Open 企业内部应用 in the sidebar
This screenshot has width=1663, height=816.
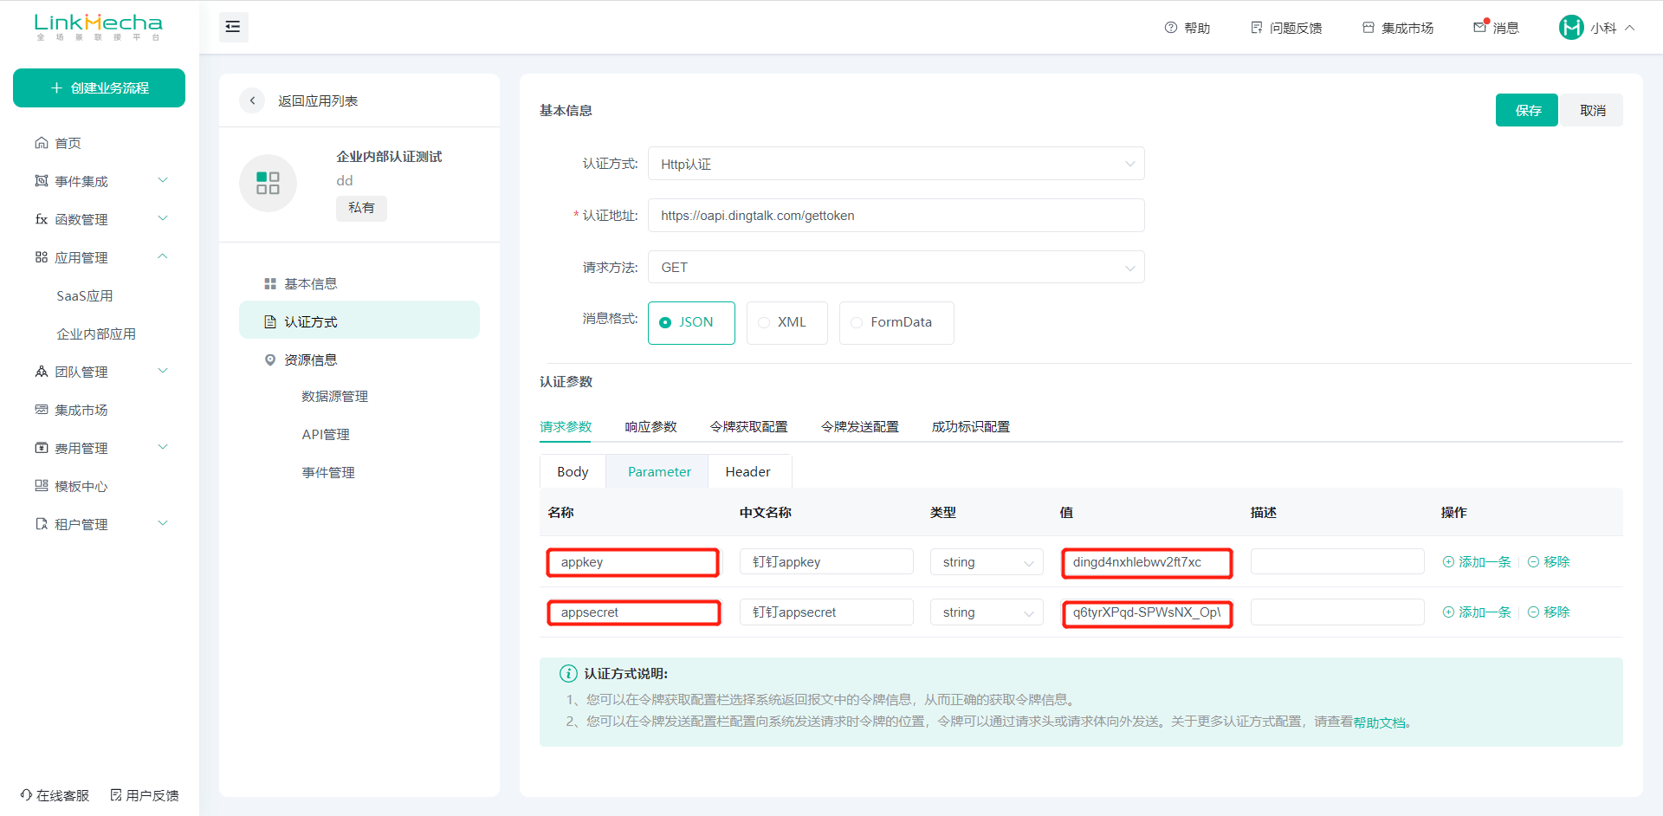point(96,334)
